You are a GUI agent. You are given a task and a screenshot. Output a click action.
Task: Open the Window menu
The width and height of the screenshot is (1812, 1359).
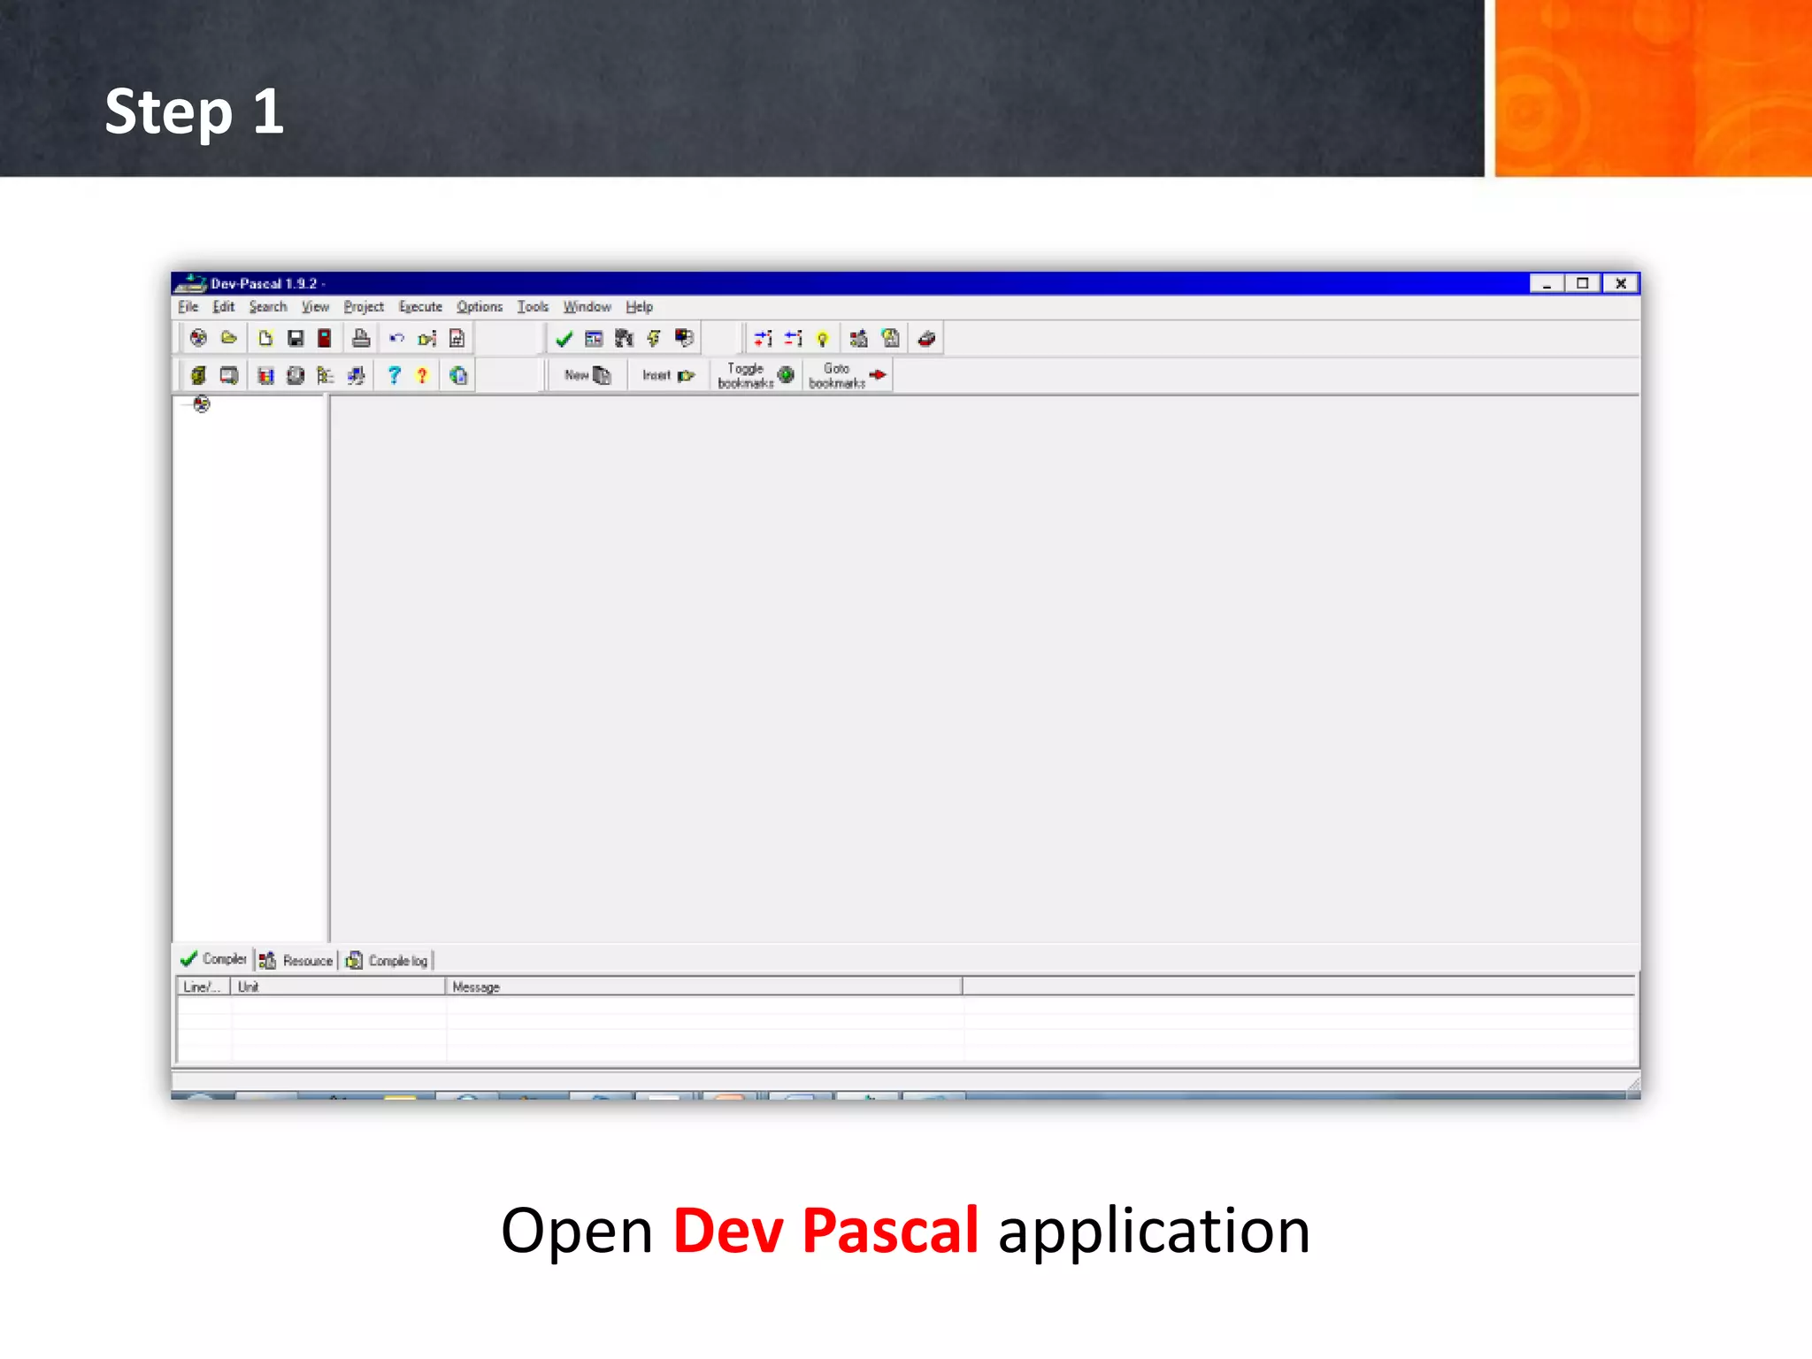coord(587,307)
